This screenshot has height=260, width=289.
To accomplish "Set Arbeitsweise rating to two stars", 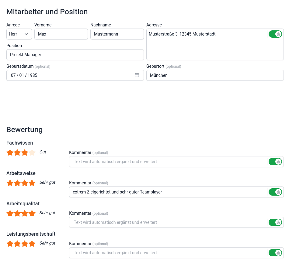I will click(17, 183).
